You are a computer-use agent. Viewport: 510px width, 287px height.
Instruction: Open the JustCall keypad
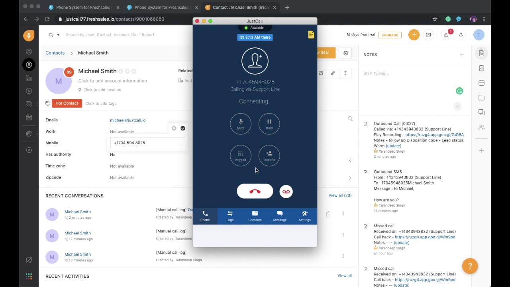coord(241,155)
